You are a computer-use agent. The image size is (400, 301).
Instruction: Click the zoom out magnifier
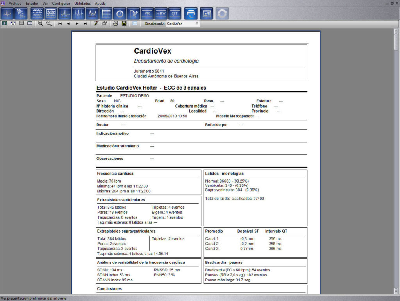tap(49, 23)
